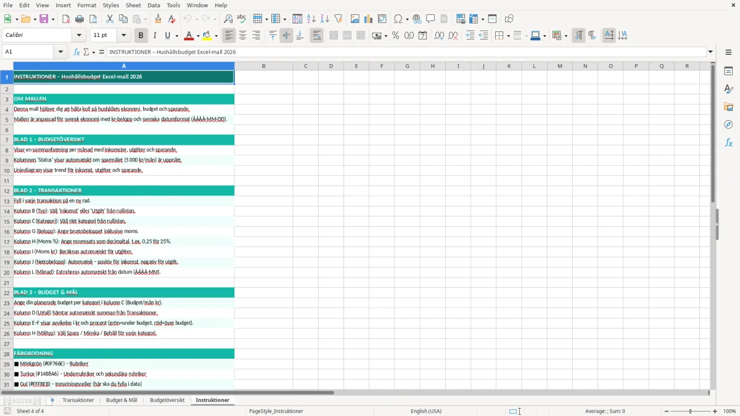Export directly as PDF
Viewport: 740px width, 416px height.
pos(66,19)
